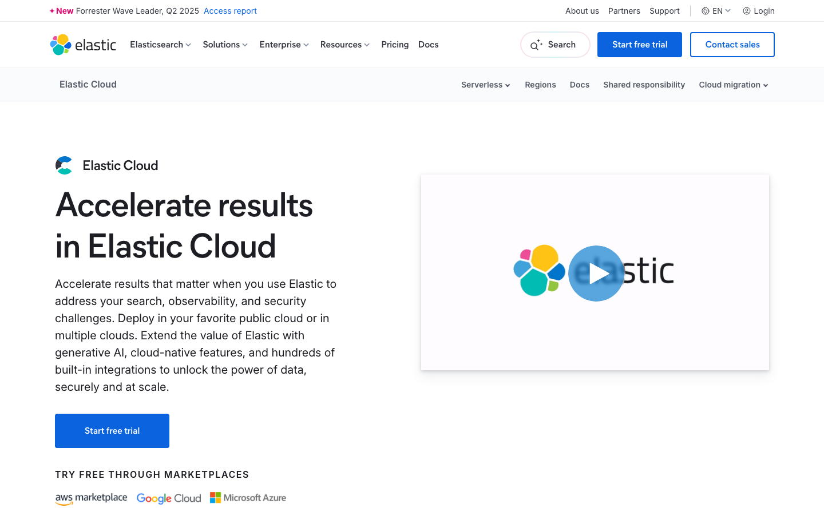Click the TRY FREE THROUGH MARKETPLACES label

pyautogui.click(x=152, y=474)
